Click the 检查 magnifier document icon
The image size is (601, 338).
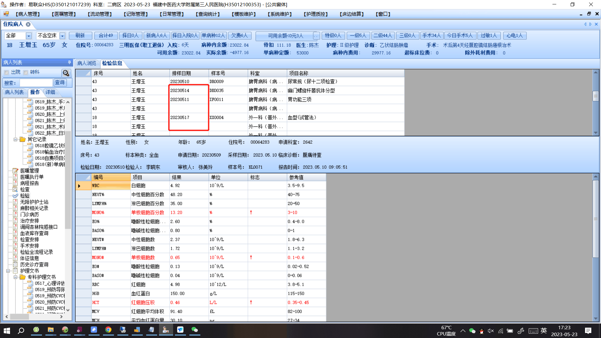pyautogui.click(x=15, y=189)
